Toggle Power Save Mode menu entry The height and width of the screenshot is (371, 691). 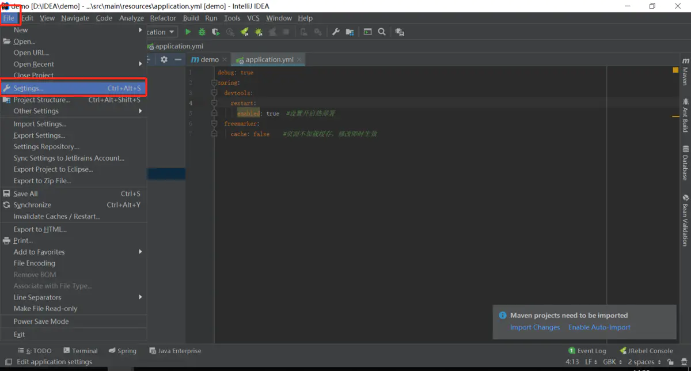click(73, 321)
